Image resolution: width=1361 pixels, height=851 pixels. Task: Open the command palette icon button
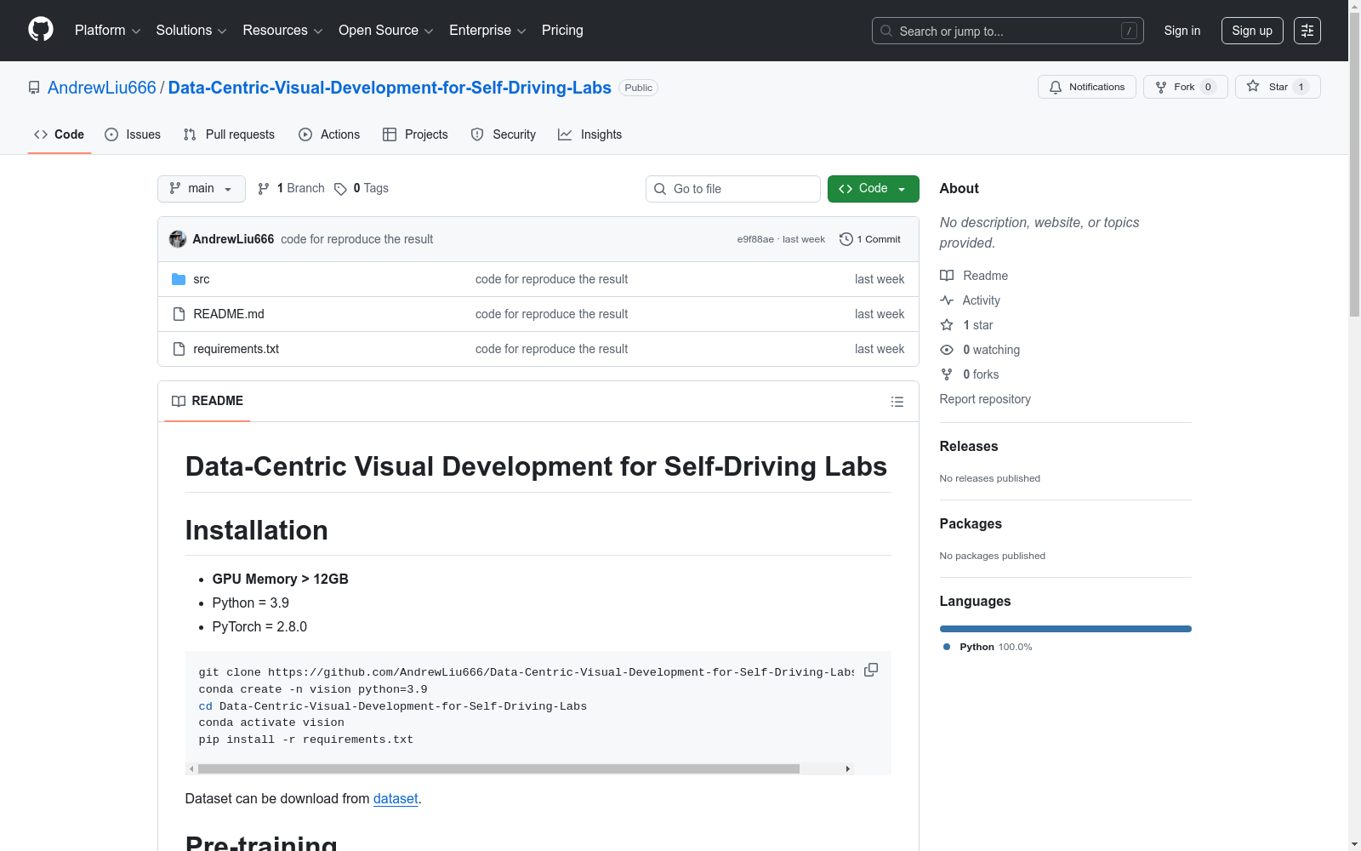1307,31
